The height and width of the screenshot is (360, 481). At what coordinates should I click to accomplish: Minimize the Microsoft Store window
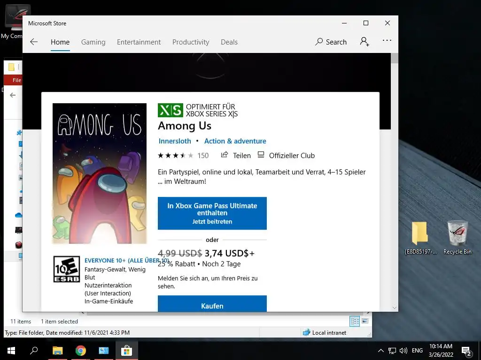[344, 23]
